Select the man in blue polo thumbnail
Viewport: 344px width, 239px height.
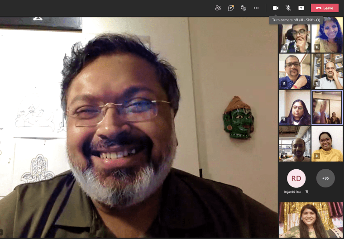(294, 72)
